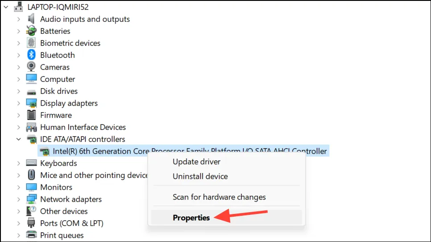Click the Biometric devices fingerprint icon
This screenshot has height=242, width=431.
(x=31, y=43)
